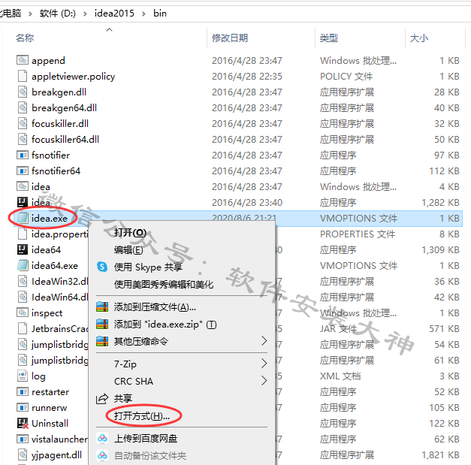Select the first jumplistbridge file name, 54 KB row

(60, 345)
